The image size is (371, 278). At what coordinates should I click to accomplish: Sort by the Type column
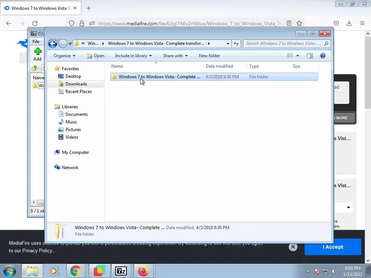(x=268, y=66)
